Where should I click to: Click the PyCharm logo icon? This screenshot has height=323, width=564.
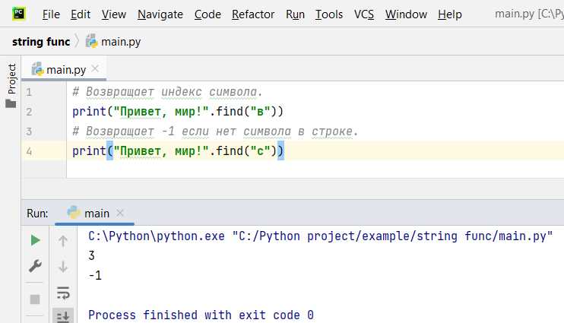(19, 14)
